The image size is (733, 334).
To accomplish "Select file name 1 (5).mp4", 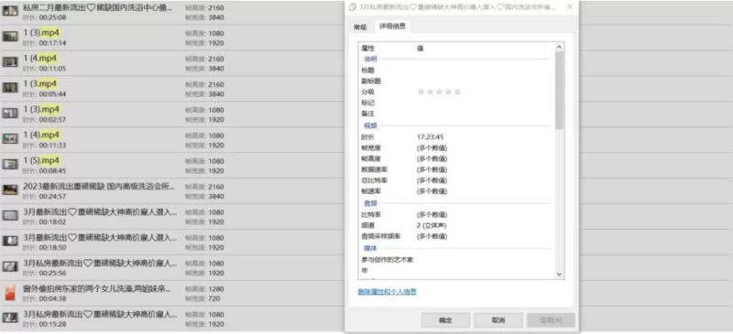I will point(41,161).
